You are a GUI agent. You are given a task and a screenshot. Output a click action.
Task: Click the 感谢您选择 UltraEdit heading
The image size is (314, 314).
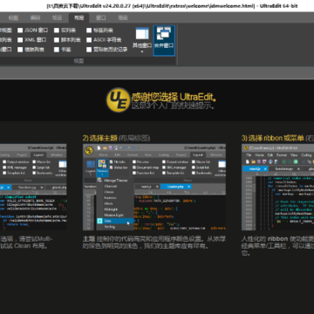(x=174, y=97)
